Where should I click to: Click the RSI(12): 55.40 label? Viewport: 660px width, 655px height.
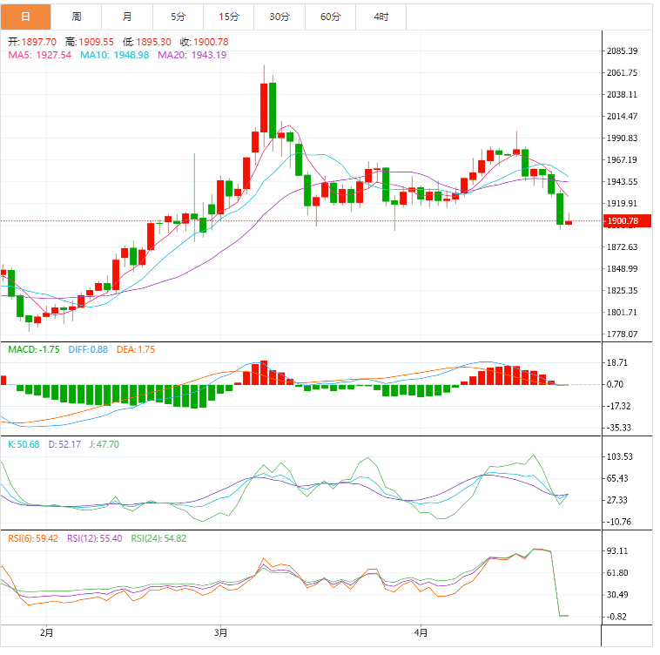click(94, 539)
